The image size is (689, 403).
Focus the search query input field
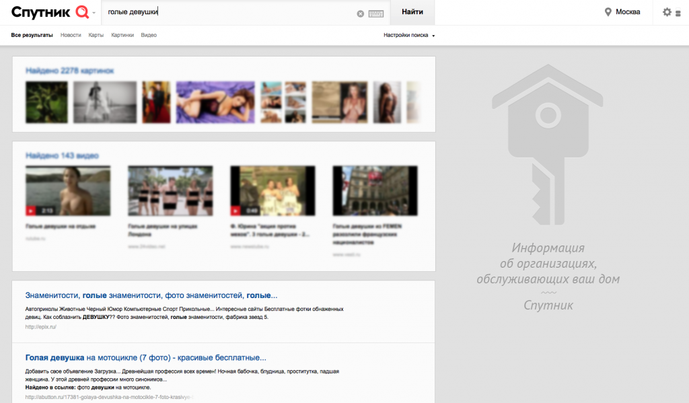click(x=229, y=13)
